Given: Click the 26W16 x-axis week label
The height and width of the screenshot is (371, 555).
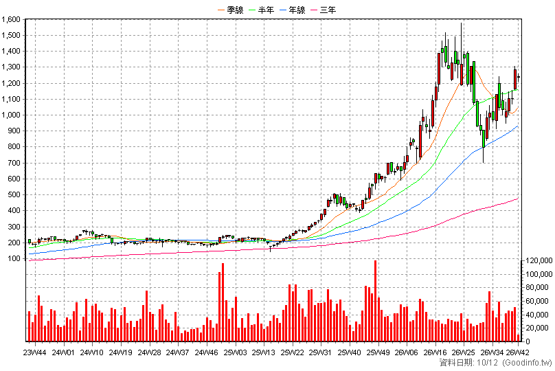Looking at the screenshot, I should 435,352.
